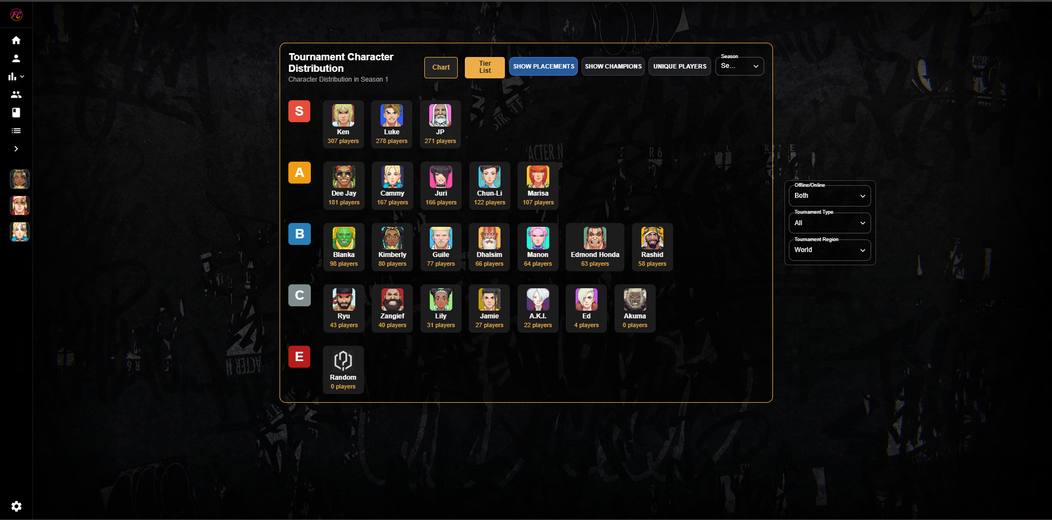The width and height of the screenshot is (1052, 520).
Task: Select the Dhalsim character card
Action: tap(490, 247)
